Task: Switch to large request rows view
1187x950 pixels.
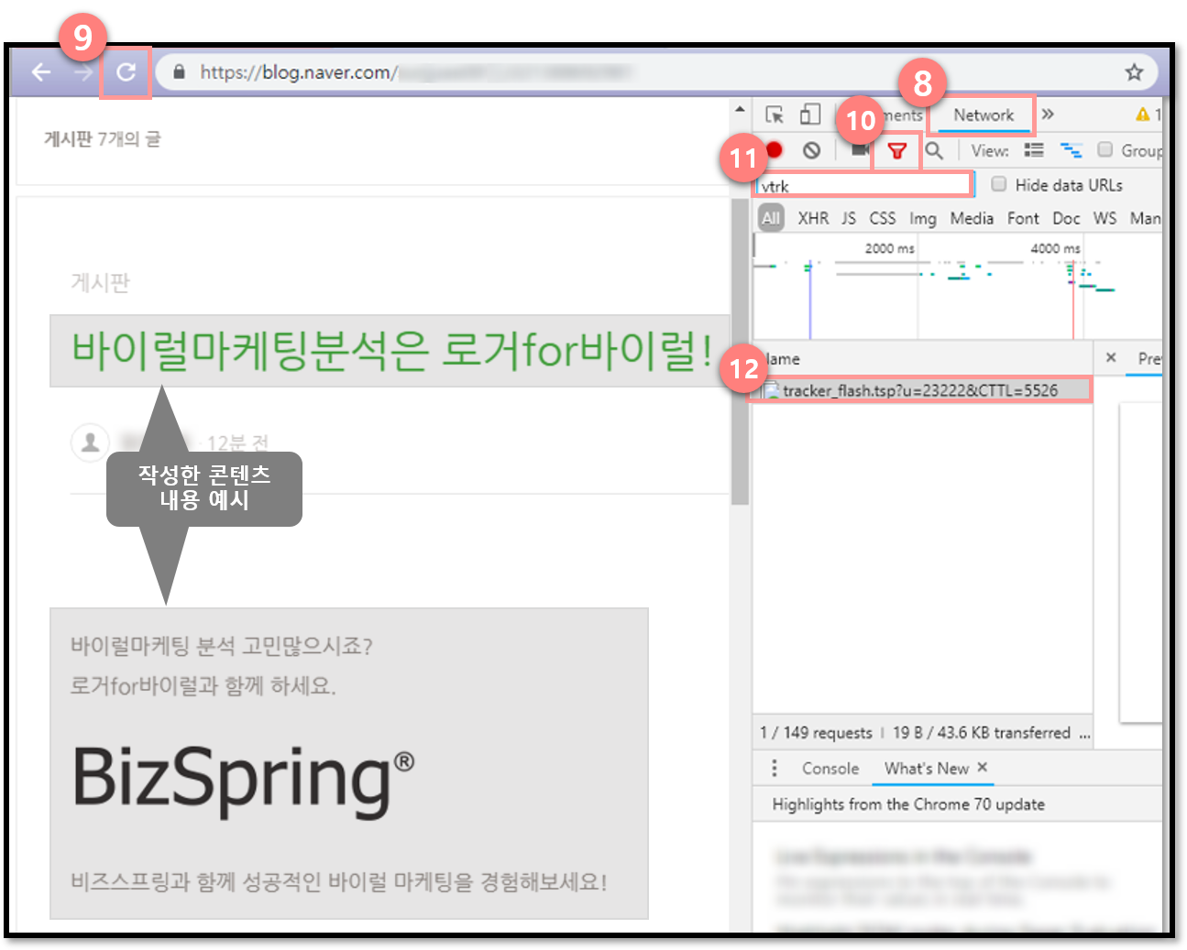Action: [1034, 150]
